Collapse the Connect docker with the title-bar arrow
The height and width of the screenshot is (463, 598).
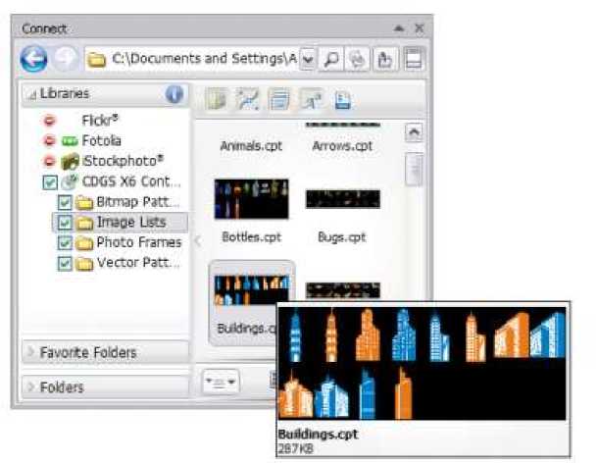(x=399, y=28)
